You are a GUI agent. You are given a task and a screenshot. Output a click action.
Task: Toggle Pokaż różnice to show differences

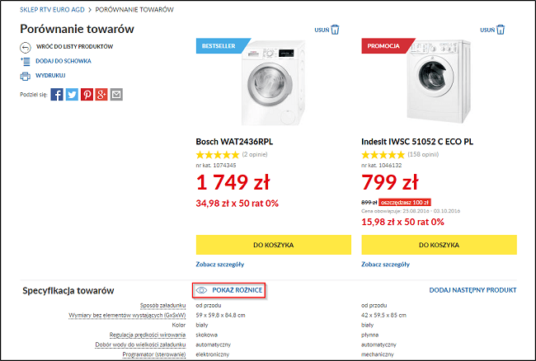[229, 290]
